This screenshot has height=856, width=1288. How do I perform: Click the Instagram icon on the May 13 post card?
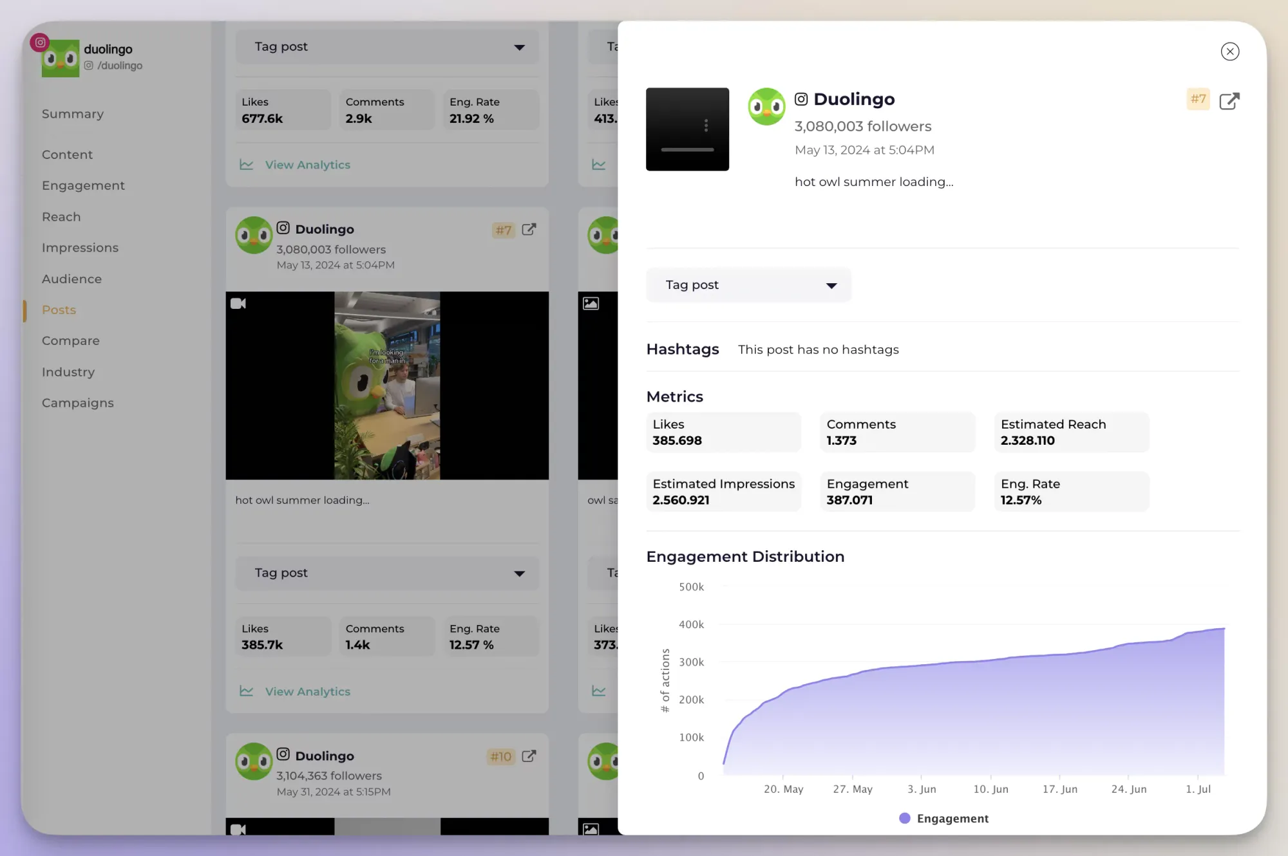[283, 228]
